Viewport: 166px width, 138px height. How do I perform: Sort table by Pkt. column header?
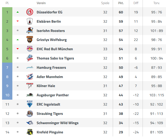(x=121, y=3)
